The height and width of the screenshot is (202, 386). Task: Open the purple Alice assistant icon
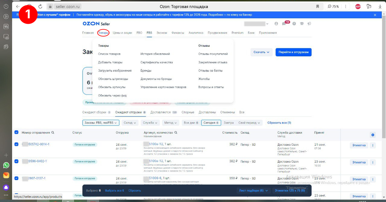click(6, 187)
